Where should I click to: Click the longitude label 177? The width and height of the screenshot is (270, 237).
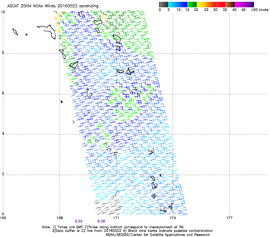229,218
